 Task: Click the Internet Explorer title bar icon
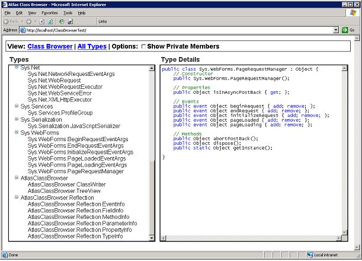pos(4,4)
